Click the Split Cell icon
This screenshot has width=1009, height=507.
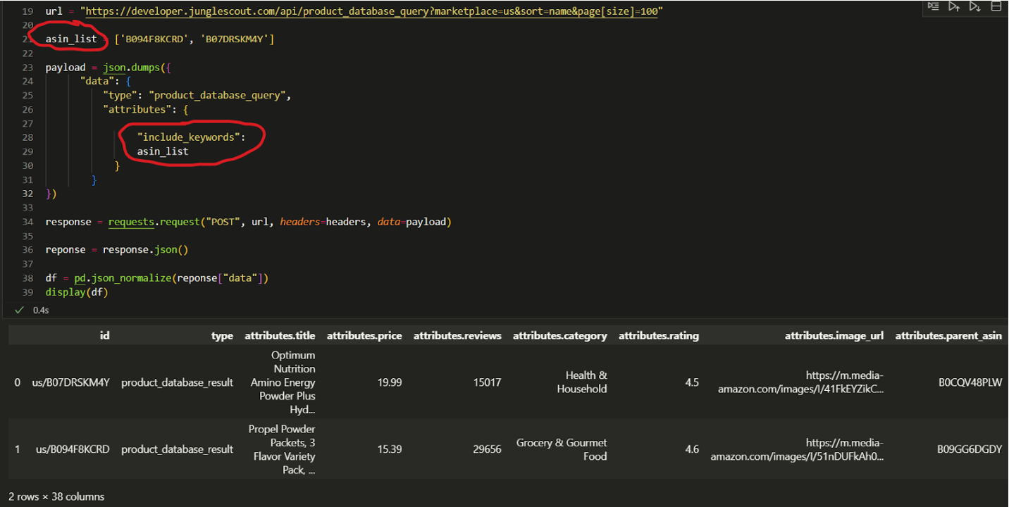click(x=996, y=6)
